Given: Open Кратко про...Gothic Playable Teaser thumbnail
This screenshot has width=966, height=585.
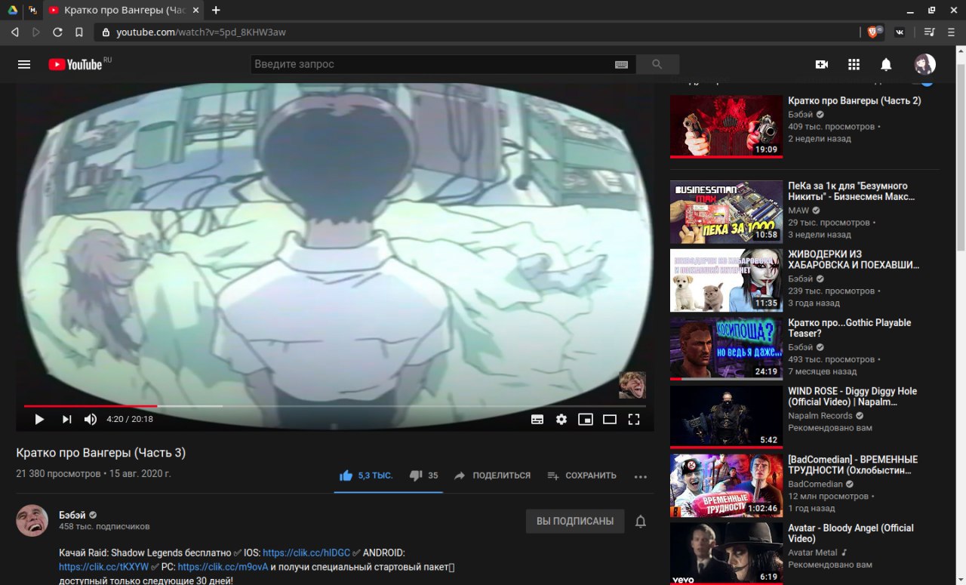Looking at the screenshot, I should point(727,349).
